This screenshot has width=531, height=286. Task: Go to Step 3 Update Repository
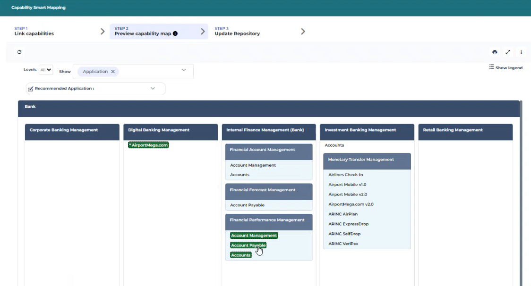(x=237, y=32)
